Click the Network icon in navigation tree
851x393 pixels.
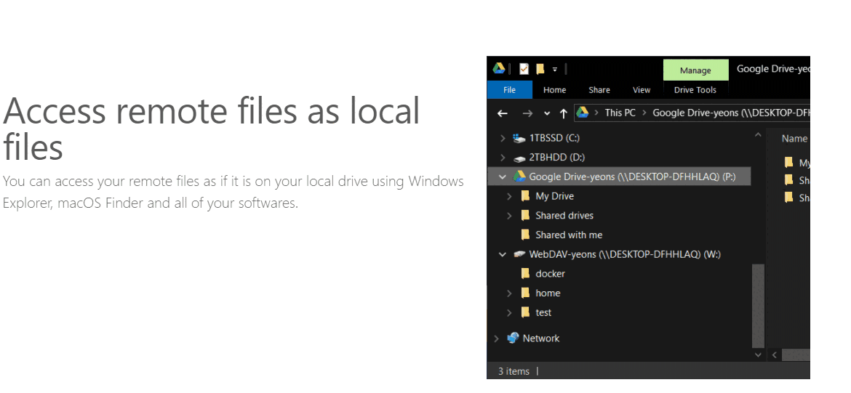[x=513, y=339]
